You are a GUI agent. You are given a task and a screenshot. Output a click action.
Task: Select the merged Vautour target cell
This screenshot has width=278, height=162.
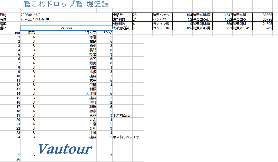click(66, 28)
